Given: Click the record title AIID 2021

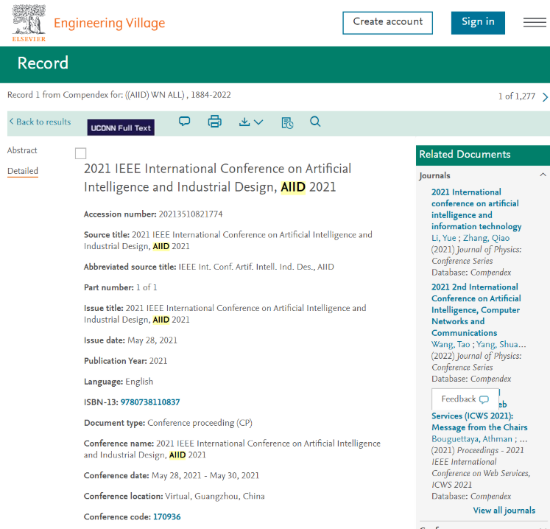Looking at the screenshot, I should (x=217, y=178).
